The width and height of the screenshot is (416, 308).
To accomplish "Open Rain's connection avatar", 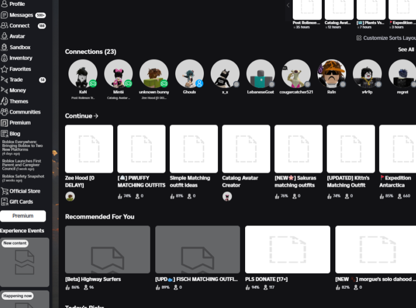I will pyautogui.click(x=332, y=74).
